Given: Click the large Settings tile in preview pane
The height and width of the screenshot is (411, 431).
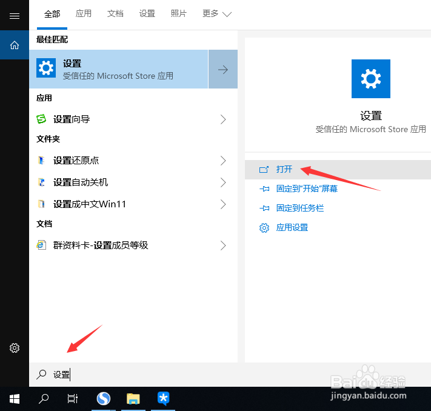Looking at the screenshot, I should pos(371,79).
